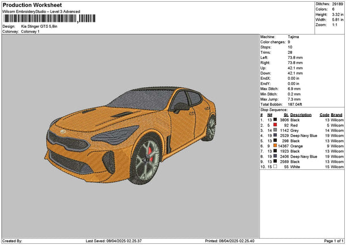Image resolution: width=346 pixels, height=245 pixels.
Task: Select the Min Stitch value '0.2 mm'
Action: click(294, 94)
